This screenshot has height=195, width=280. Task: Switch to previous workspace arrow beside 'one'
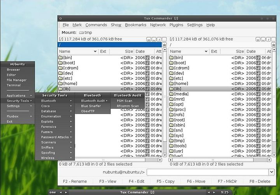(61, 192)
